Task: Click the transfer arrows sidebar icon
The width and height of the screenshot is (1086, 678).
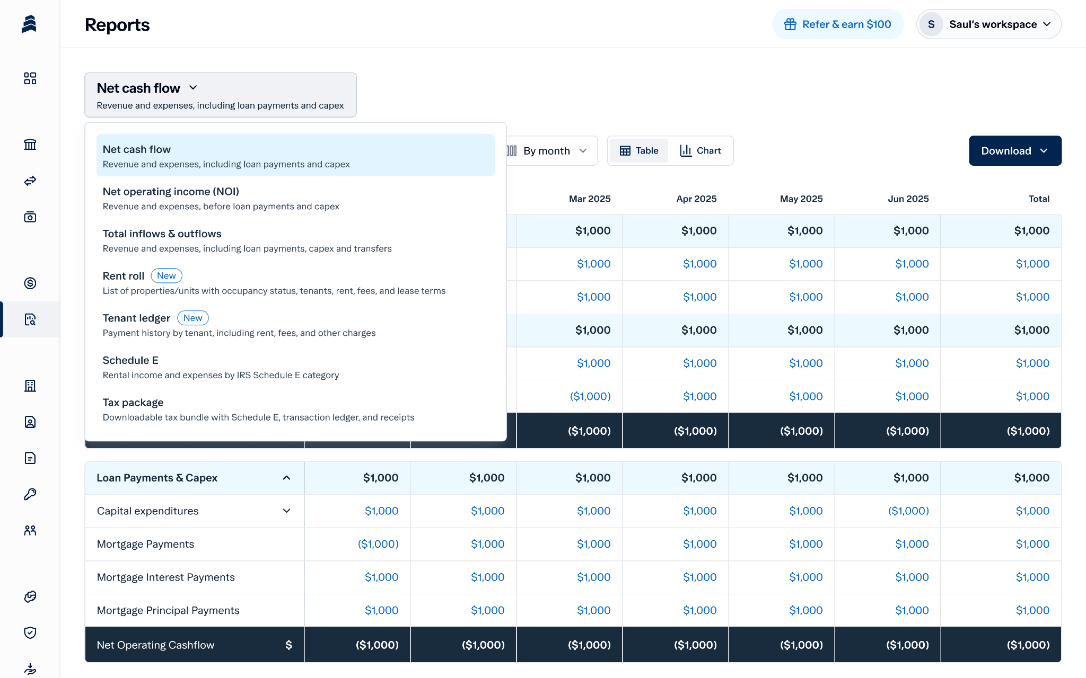Action: pos(30,181)
